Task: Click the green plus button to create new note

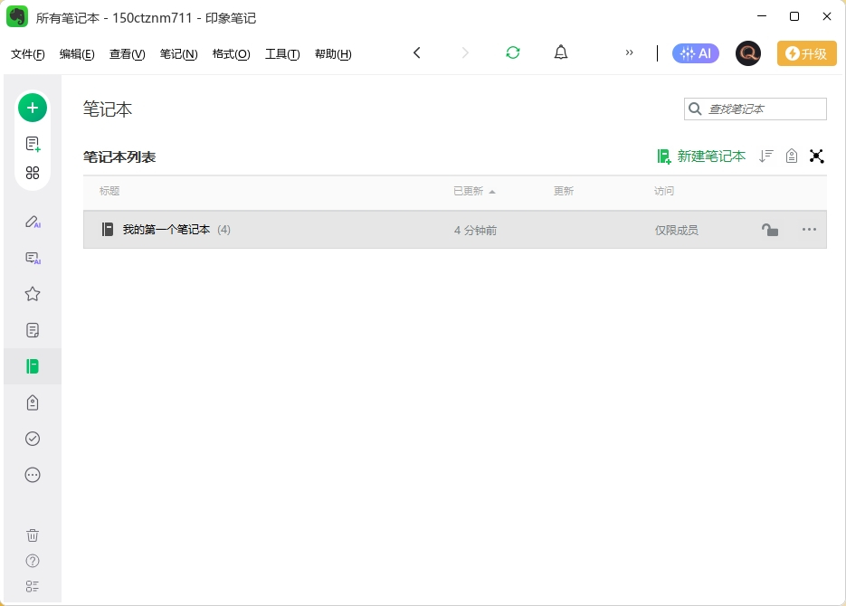Action: (33, 107)
